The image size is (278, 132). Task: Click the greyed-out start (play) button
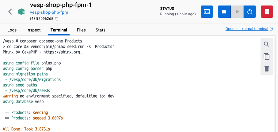[237, 12]
